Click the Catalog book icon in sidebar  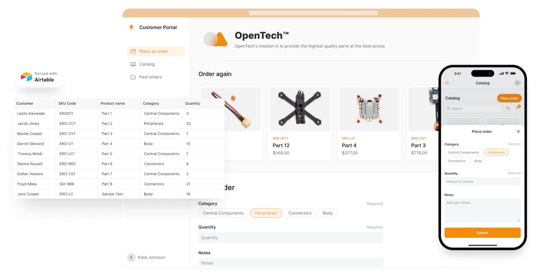pos(133,64)
